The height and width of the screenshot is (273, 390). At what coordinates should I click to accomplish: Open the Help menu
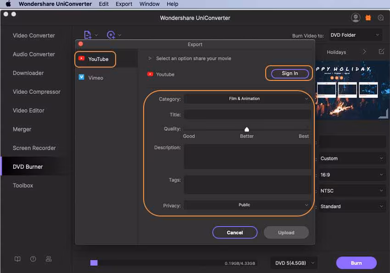coord(173,4)
